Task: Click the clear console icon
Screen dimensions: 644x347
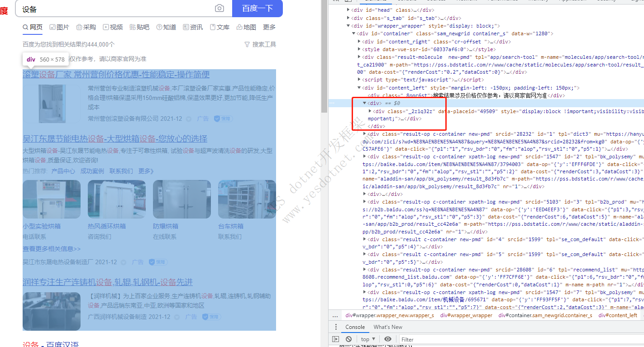Action: 348,339
